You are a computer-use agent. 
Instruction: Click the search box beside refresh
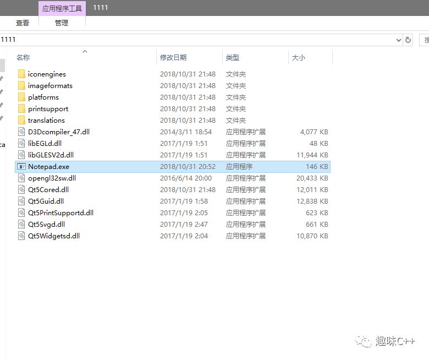[425, 40]
